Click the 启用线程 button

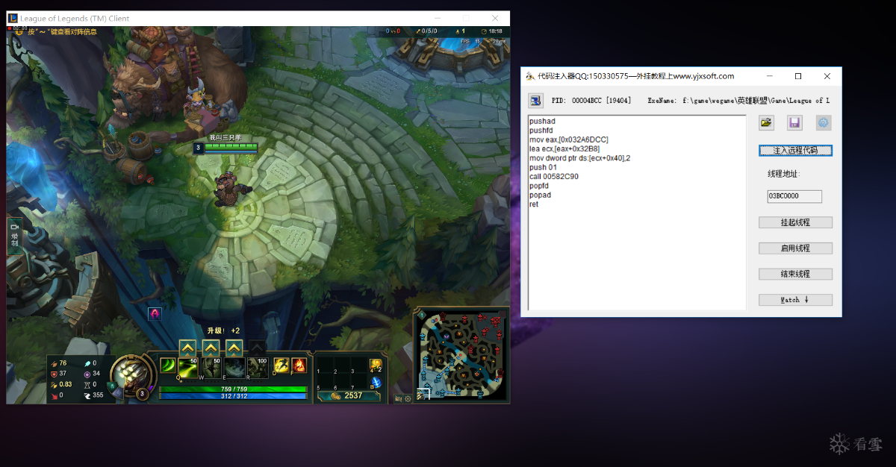(795, 248)
